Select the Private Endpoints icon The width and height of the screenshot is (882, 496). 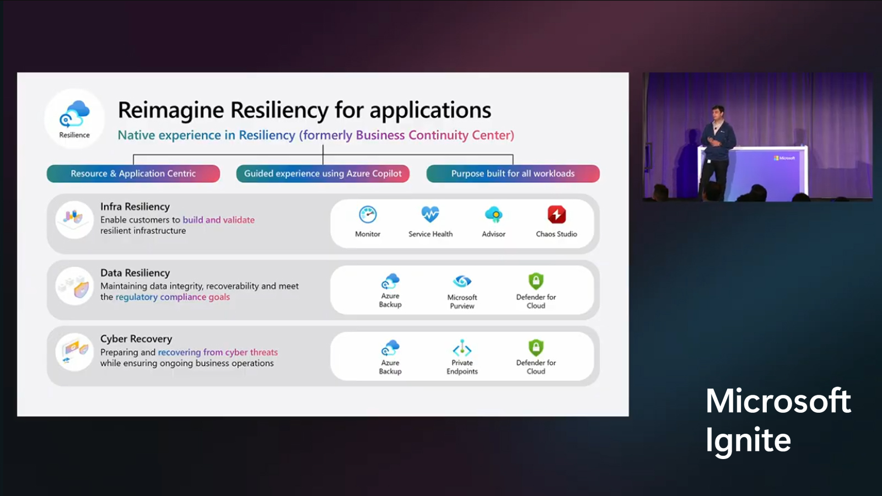click(x=462, y=348)
